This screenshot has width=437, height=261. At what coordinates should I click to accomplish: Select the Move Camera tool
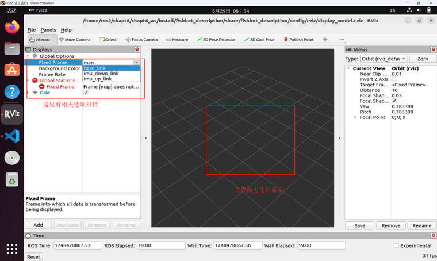(74, 40)
